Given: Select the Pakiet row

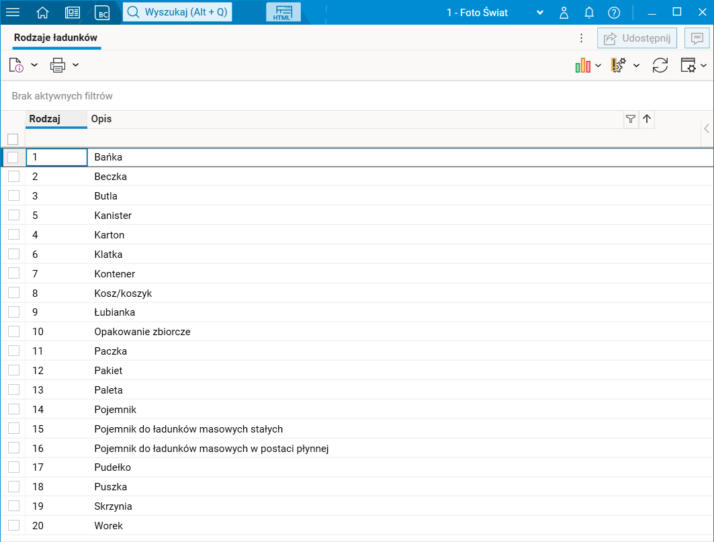Looking at the screenshot, I should click(357, 370).
